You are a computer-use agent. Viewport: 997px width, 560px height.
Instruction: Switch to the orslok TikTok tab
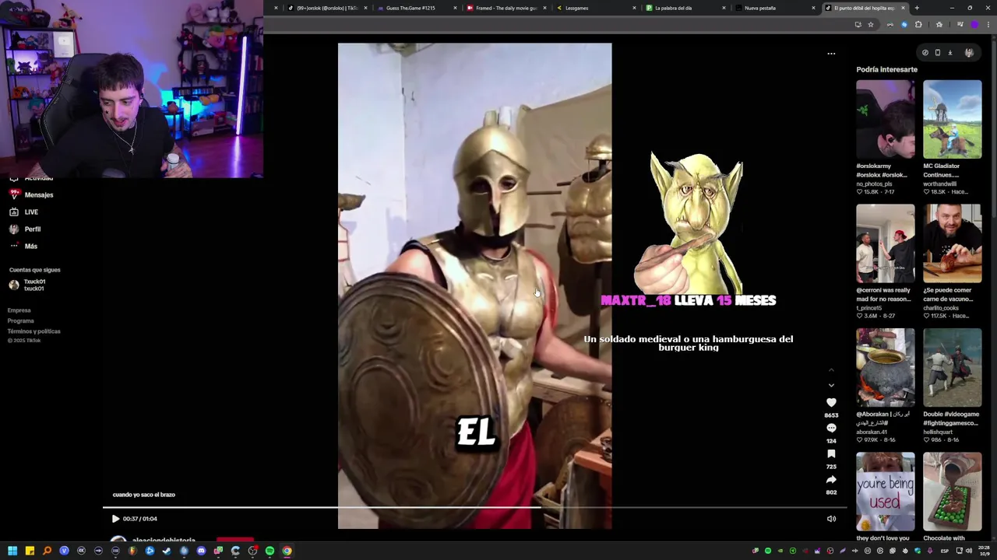[x=326, y=8]
